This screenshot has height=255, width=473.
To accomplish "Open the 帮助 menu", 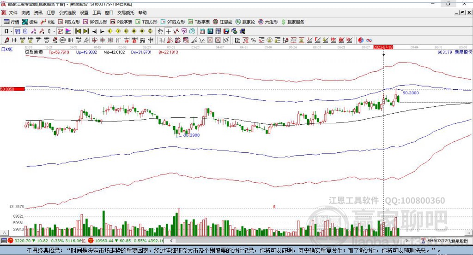I will click(142, 12).
